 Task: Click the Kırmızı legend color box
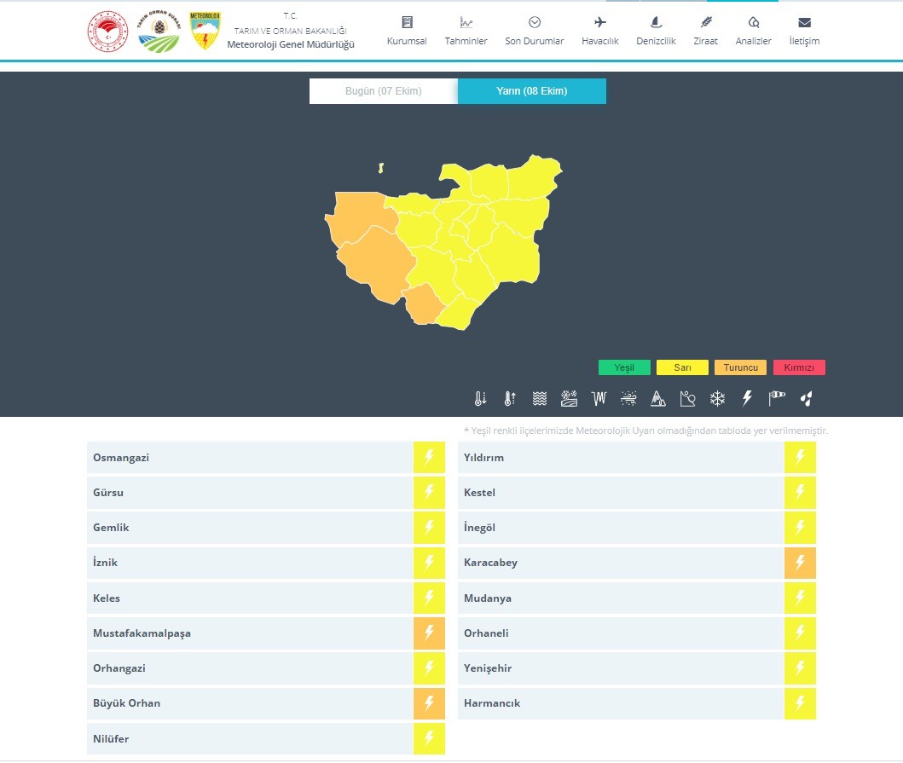[799, 367]
